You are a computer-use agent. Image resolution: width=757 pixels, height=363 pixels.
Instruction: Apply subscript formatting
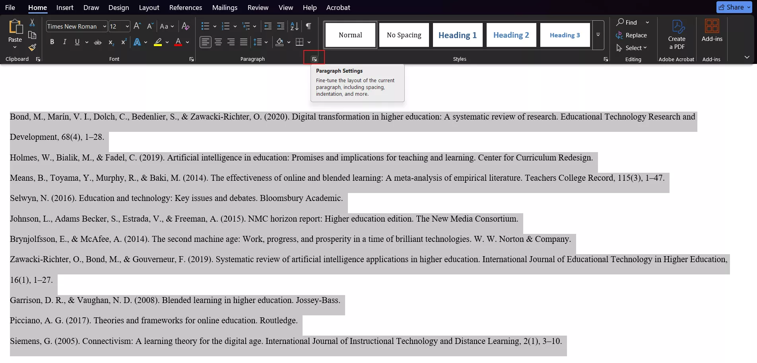tap(111, 42)
